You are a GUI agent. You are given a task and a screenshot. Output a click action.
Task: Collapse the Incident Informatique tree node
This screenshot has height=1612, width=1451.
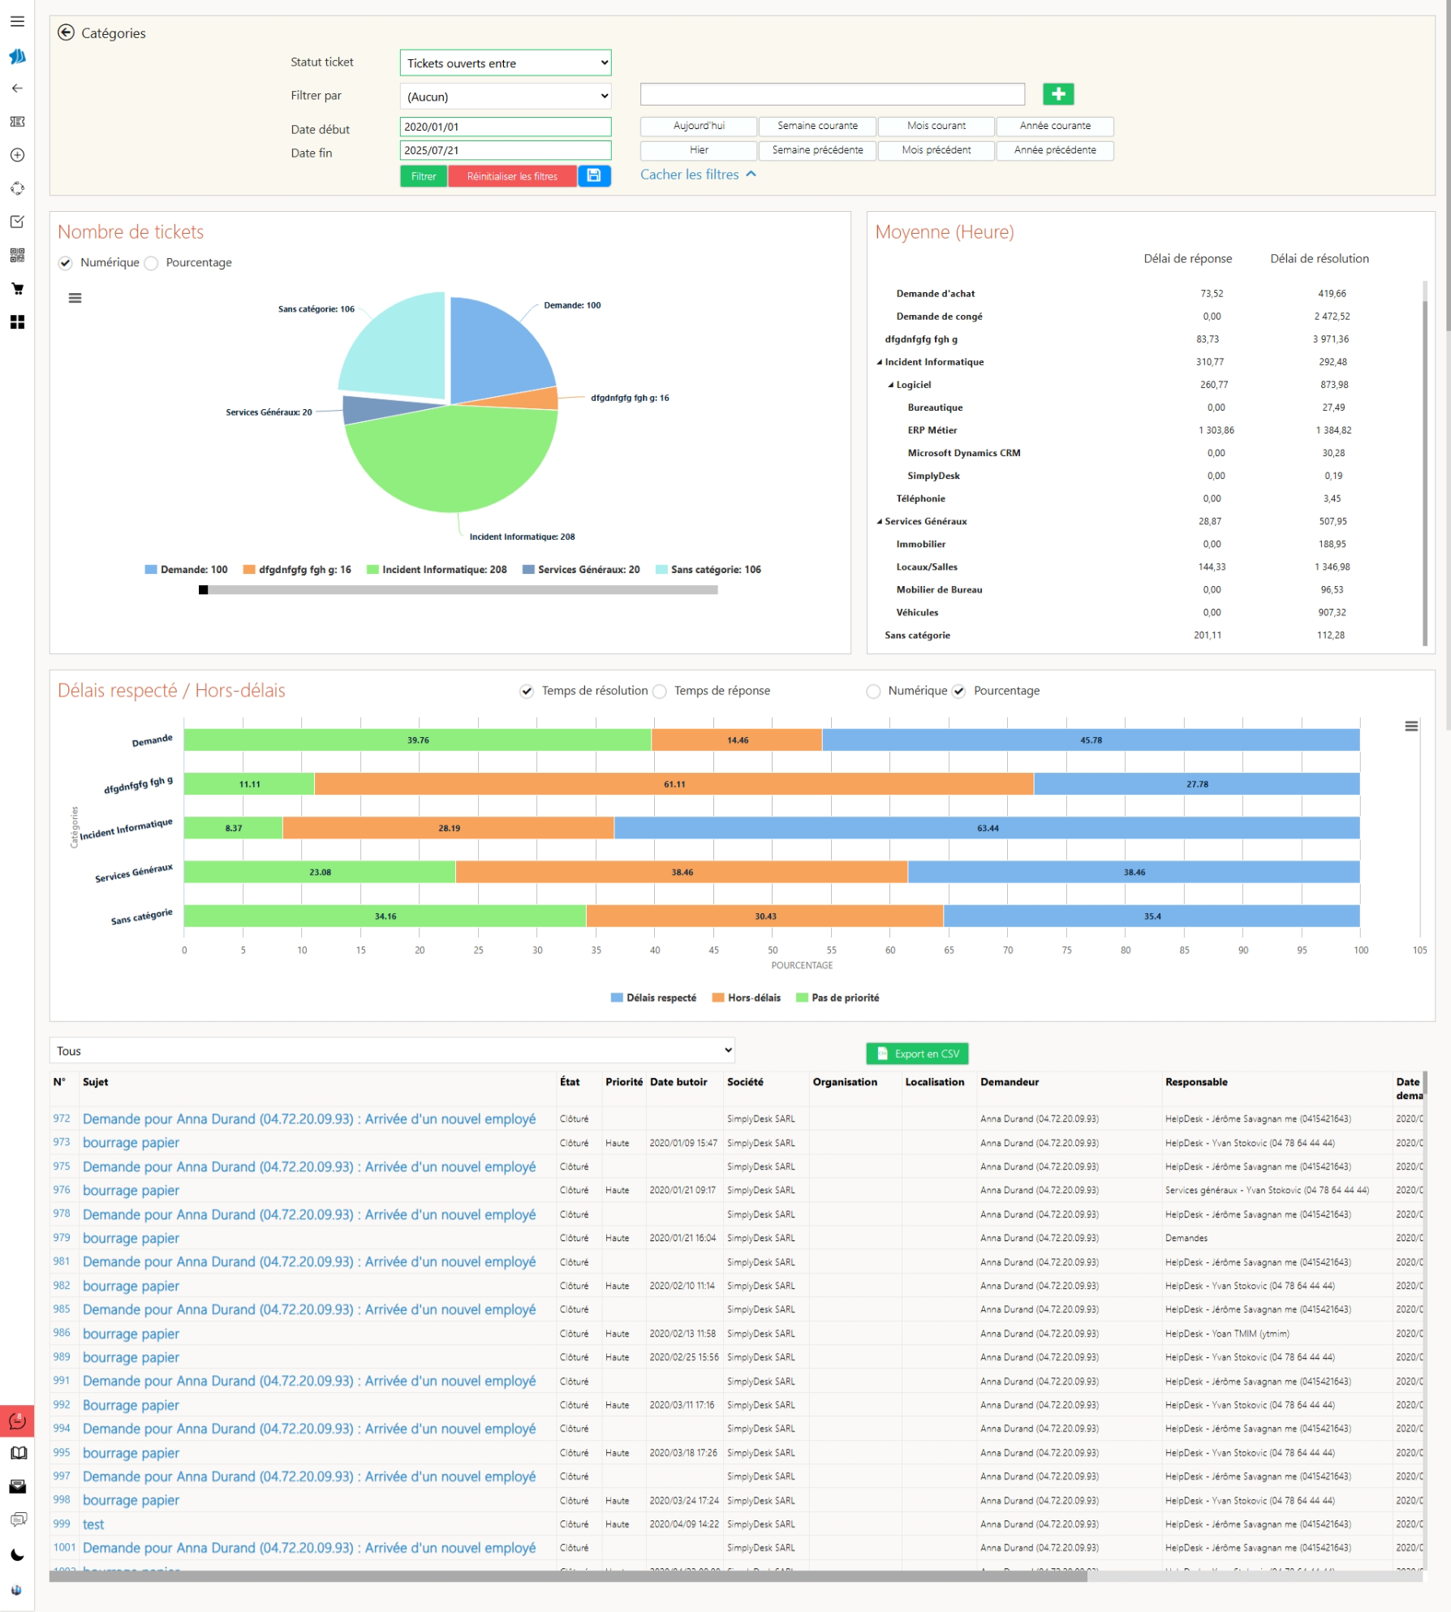880,363
